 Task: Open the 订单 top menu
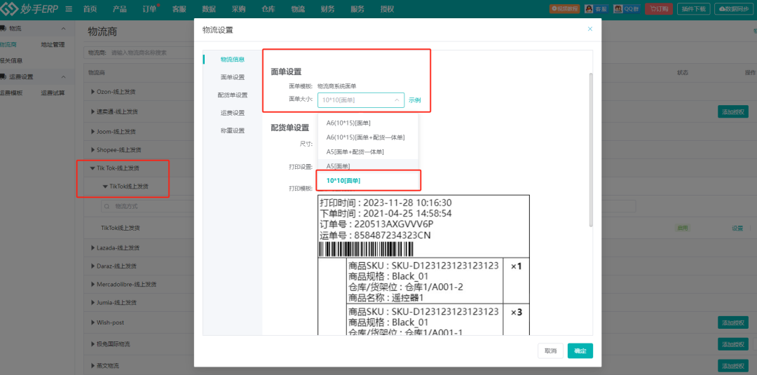(150, 9)
